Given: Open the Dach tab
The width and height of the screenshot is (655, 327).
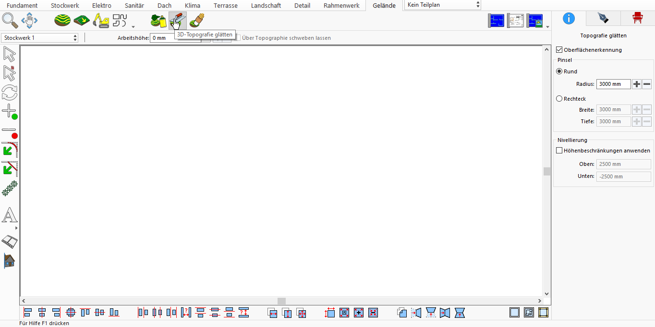Looking at the screenshot, I should [x=164, y=6].
